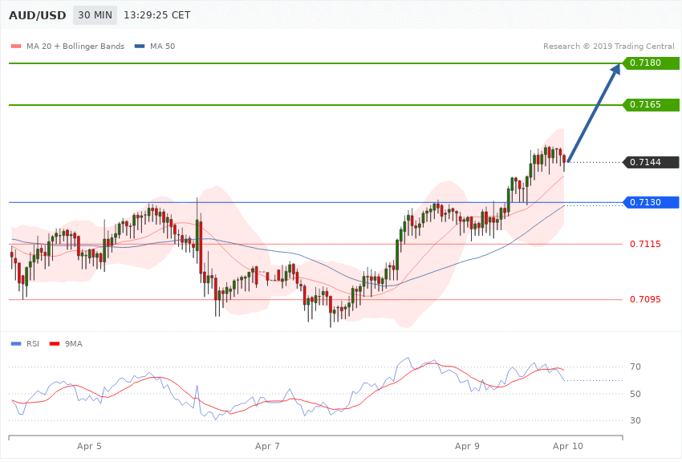Click the Apr 10 date axis label
682x462 pixels.
pyautogui.click(x=568, y=446)
